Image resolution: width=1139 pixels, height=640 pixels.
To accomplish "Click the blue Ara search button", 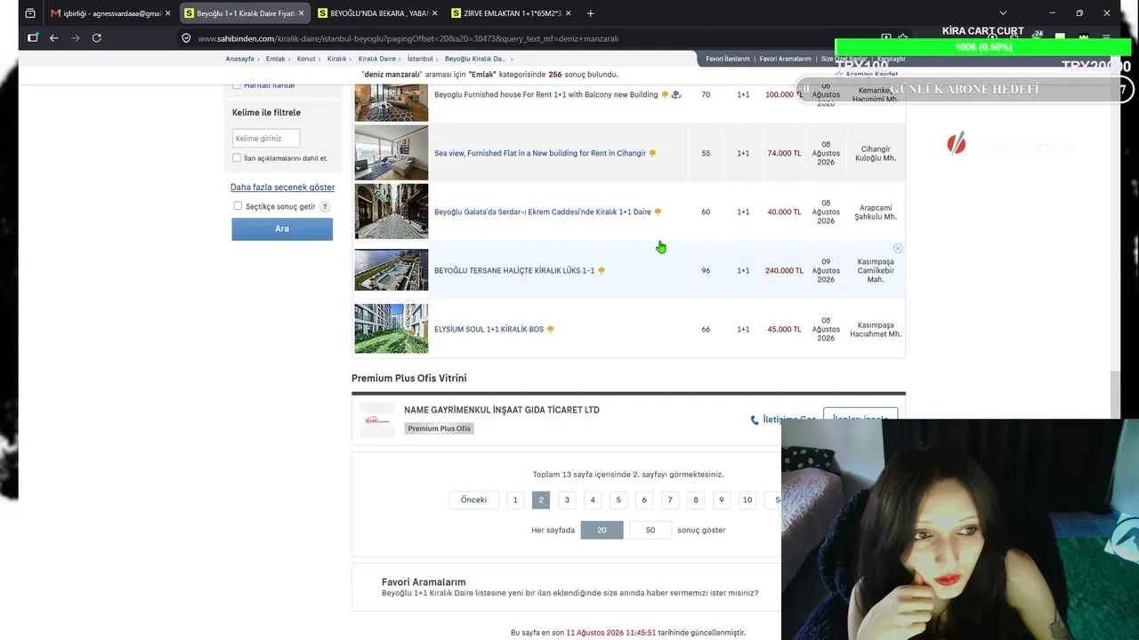I will coord(282,228).
